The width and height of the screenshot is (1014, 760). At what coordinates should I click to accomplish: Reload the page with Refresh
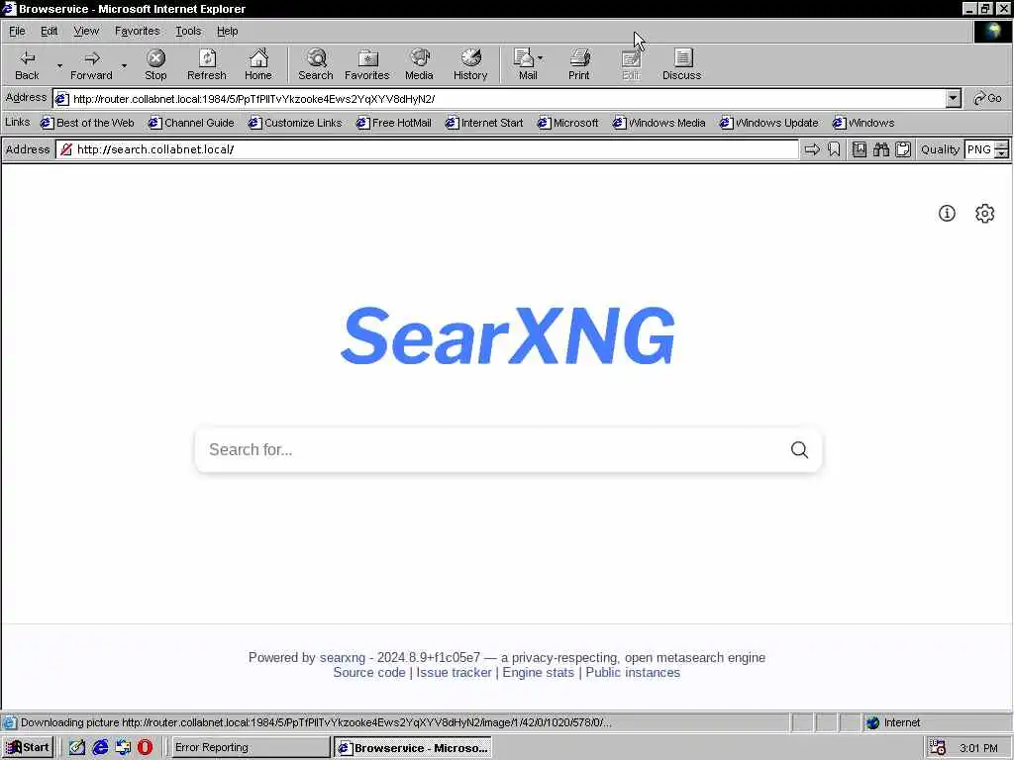click(x=207, y=64)
